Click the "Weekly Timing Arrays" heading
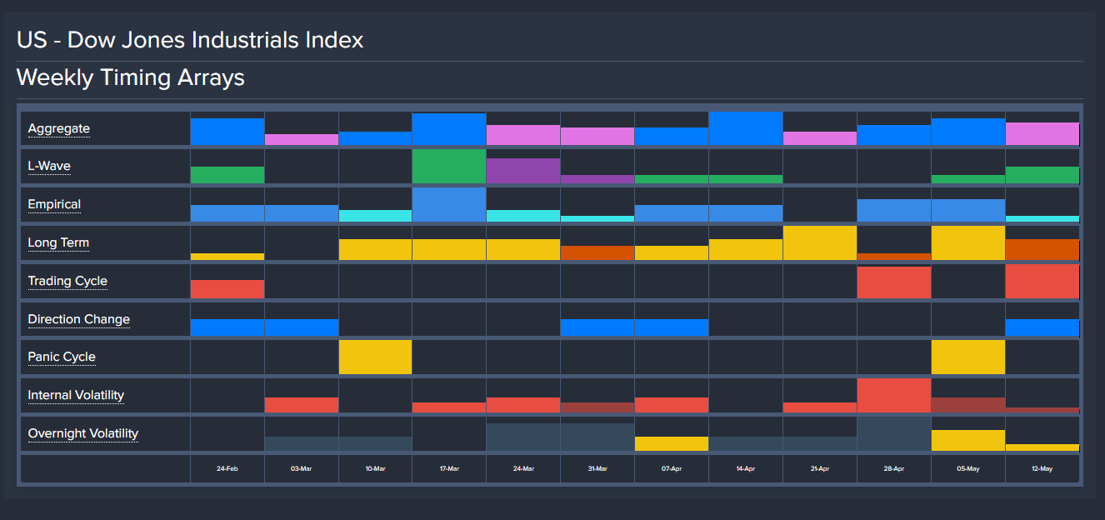Screen dimensions: 1105x520 (131, 77)
